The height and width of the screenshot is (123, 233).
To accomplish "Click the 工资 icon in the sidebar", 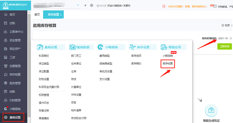I will (x=6, y=57).
